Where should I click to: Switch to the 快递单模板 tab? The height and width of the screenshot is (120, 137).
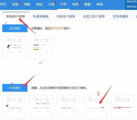pyautogui.click(x=41, y=16)
